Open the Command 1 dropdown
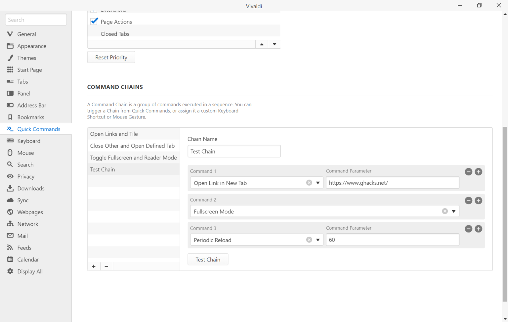Image resolution: width=508 pixels, height=322 pixels. pos(318,183)
